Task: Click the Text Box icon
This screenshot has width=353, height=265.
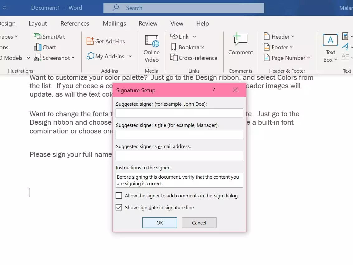Action: point(330,41)
